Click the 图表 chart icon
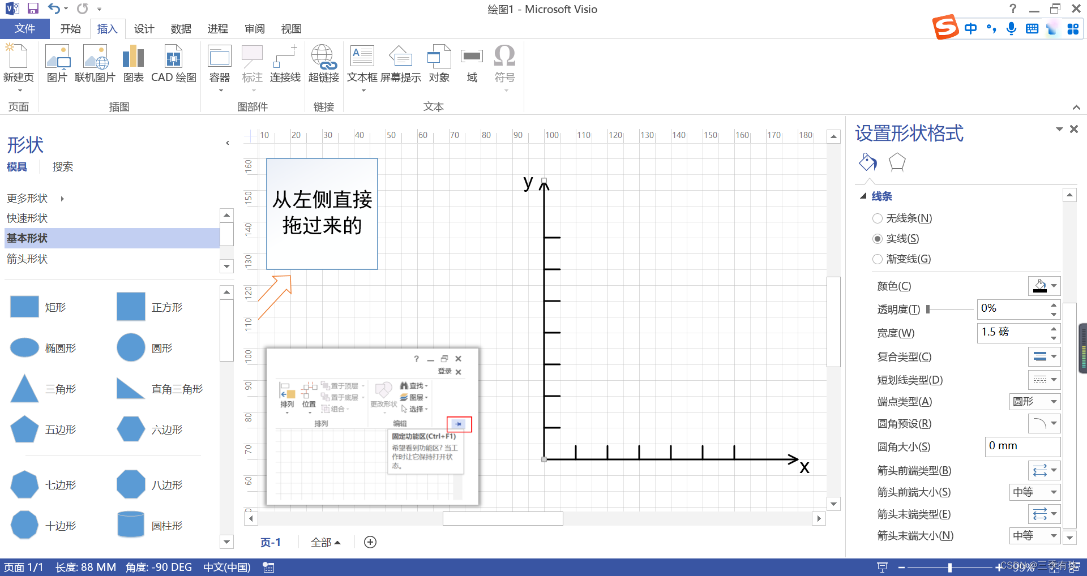1087x576 pixels. coord(133,63)
